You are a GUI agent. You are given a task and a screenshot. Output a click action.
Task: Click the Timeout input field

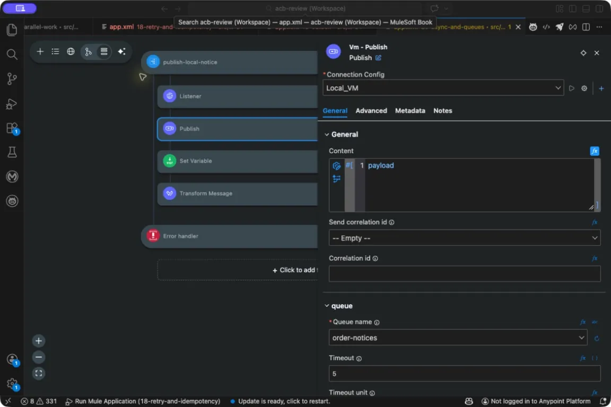click(x=465, y=374)
